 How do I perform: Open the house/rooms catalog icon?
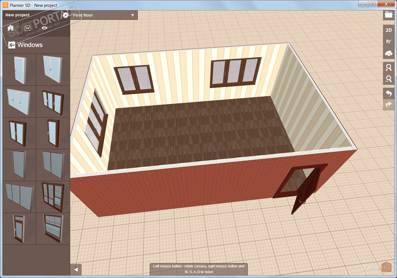point(11,28)
